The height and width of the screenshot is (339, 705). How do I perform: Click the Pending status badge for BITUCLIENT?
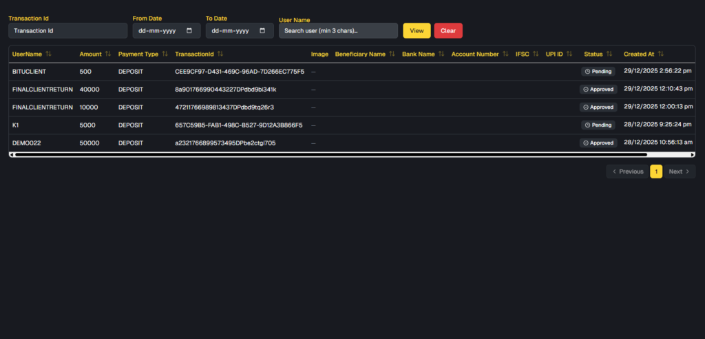tap(598, 71)
